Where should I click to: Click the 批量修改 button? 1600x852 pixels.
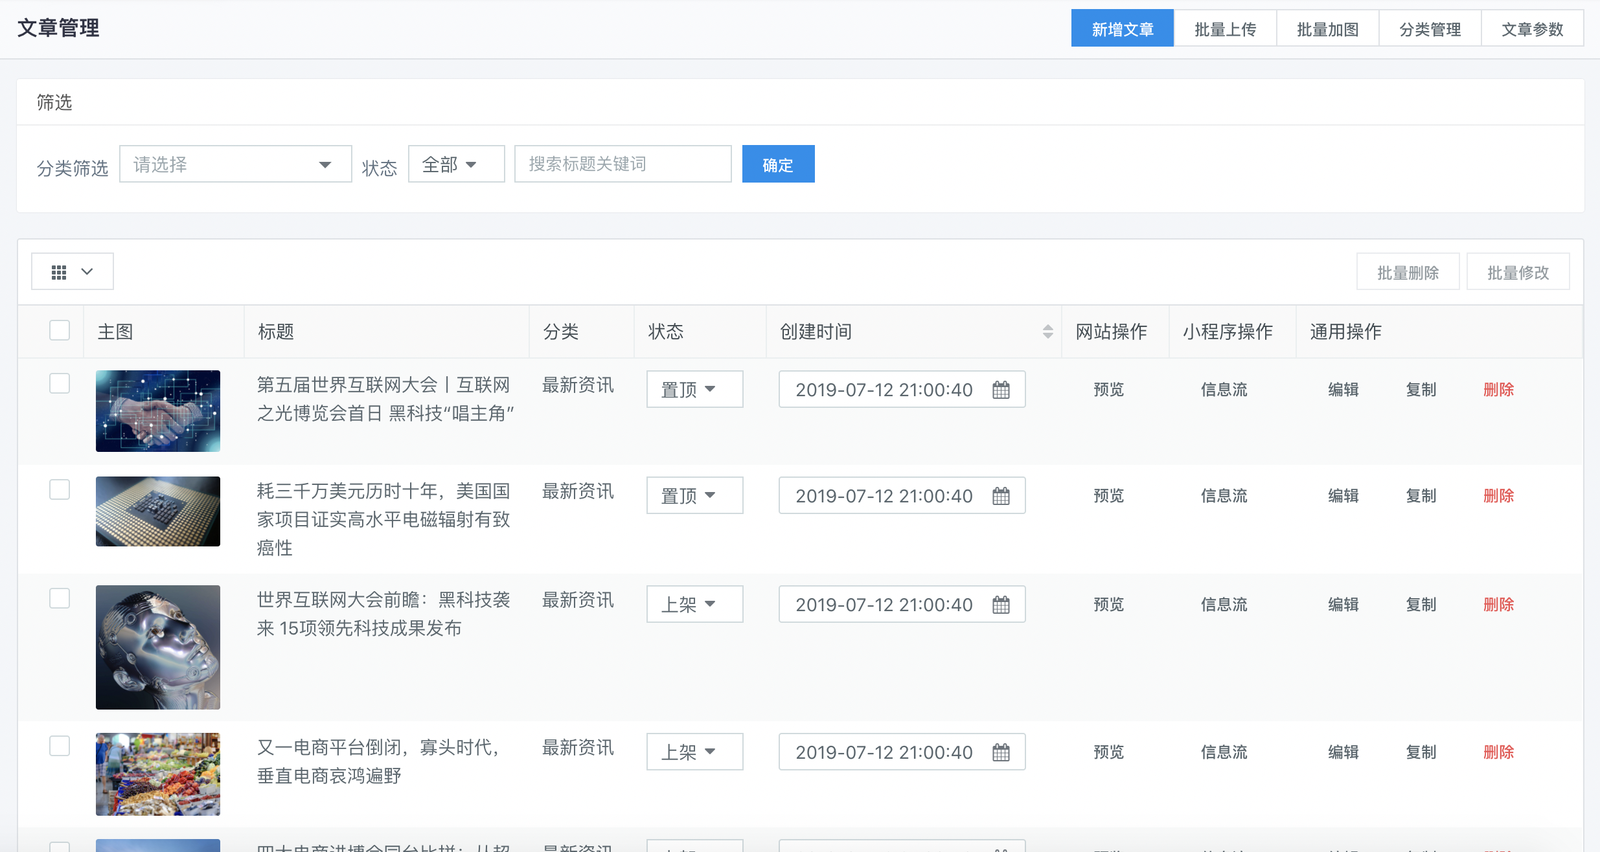pyautogui.click(x=1518, y=272)
